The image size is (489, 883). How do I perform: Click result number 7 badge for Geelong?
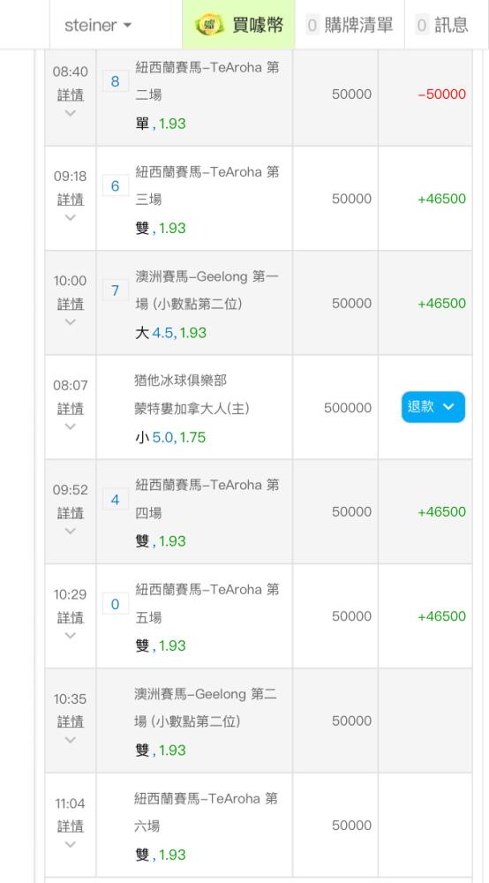point(116,290)
